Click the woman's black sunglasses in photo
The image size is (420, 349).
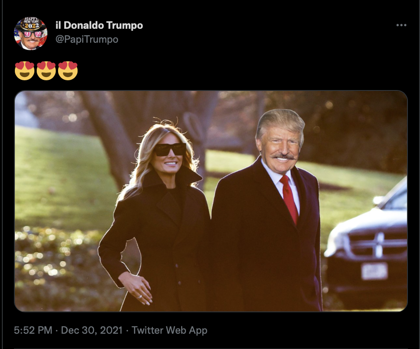coord(170,149)
